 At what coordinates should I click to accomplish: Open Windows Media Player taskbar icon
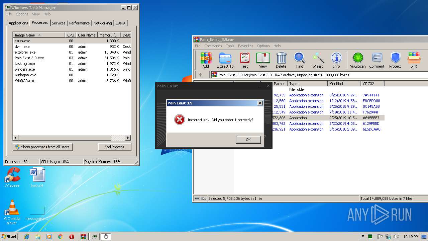[49, 237]
